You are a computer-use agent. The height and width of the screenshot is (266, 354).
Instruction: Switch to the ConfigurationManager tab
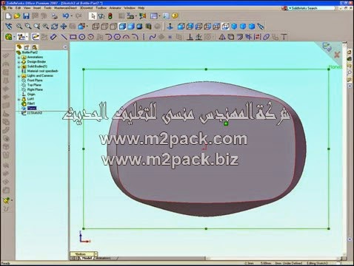[x=35, y=47]
